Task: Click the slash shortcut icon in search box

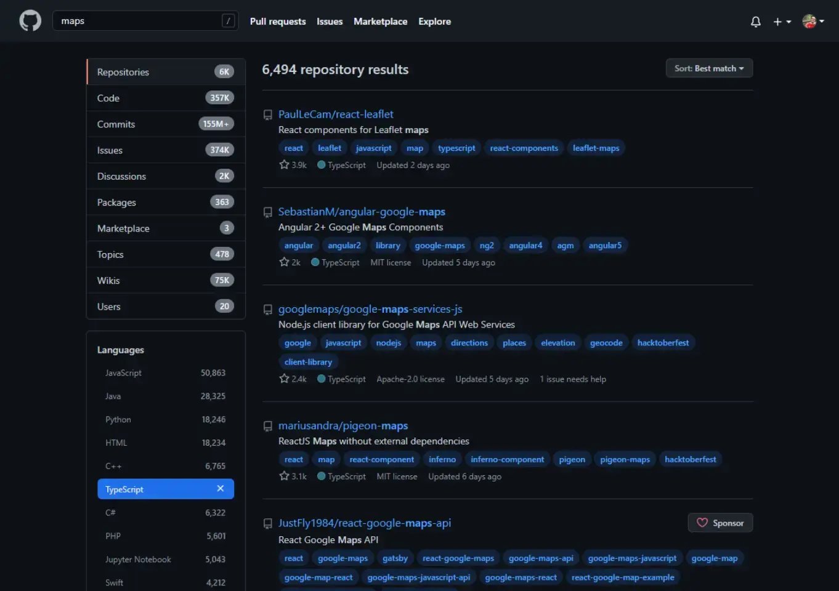Action: (228, 21)
